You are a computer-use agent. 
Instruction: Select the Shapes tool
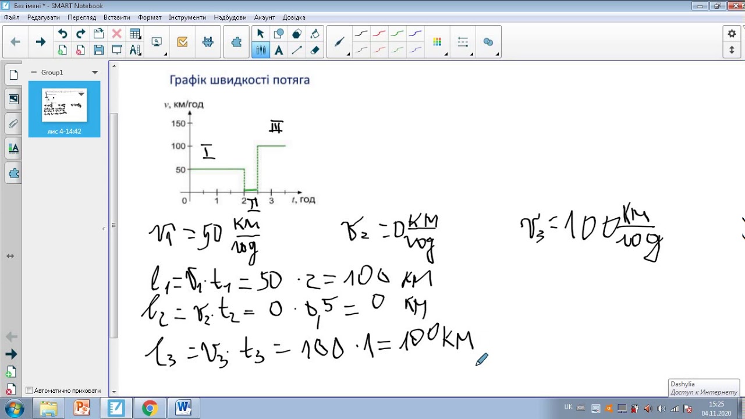click(x=279, y=34)
